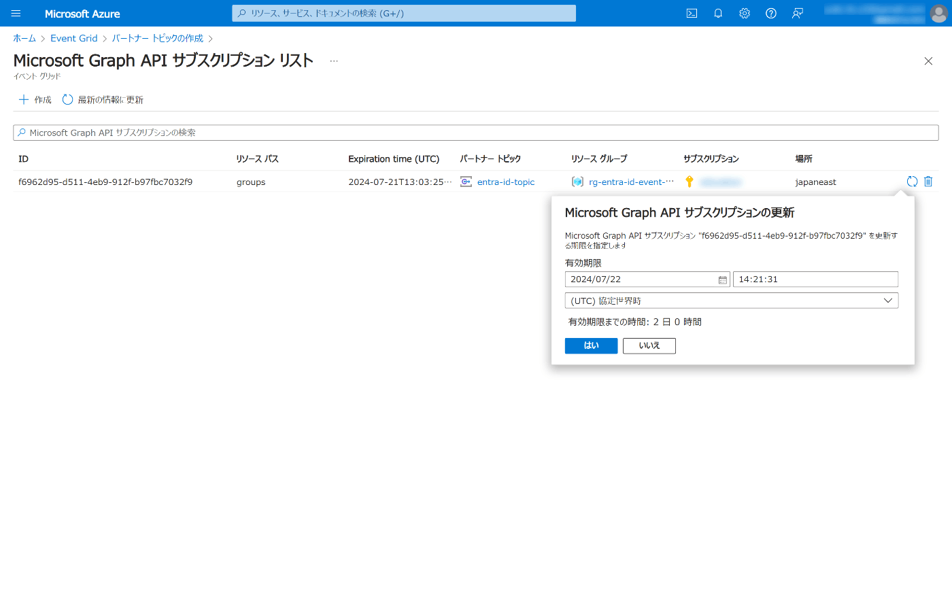
Task: Click the delete trash icon in row
Action: tap(928, 182)
